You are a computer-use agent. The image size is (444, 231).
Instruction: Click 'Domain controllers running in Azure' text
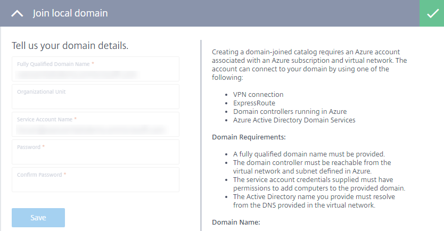(290, 111)
